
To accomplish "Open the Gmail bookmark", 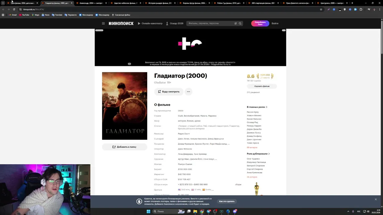I will click(x=13, y=15).
